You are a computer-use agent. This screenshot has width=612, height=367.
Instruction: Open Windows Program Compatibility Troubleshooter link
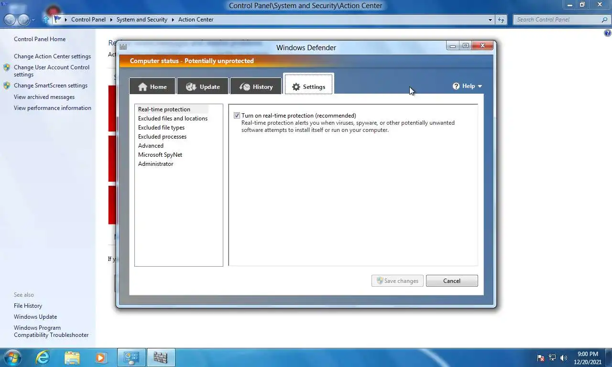click(51, 331)
